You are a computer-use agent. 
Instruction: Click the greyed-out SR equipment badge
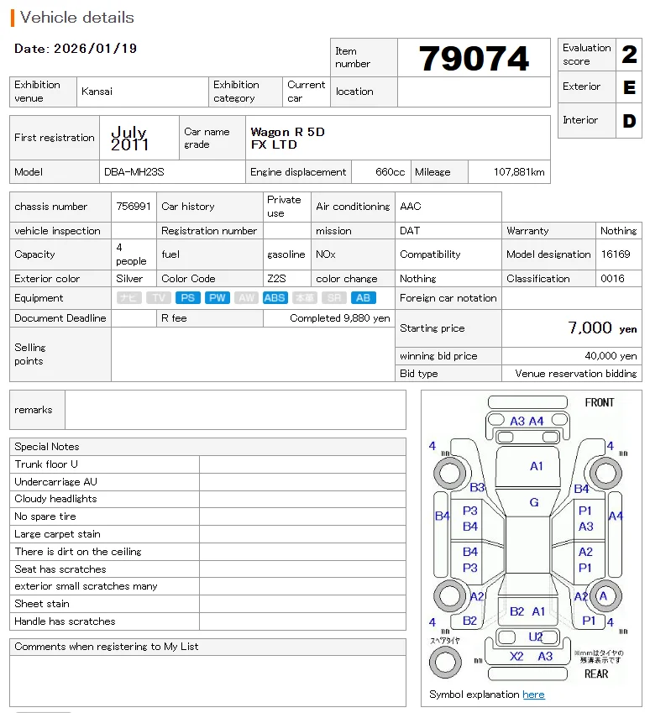[x=334, y=298]
